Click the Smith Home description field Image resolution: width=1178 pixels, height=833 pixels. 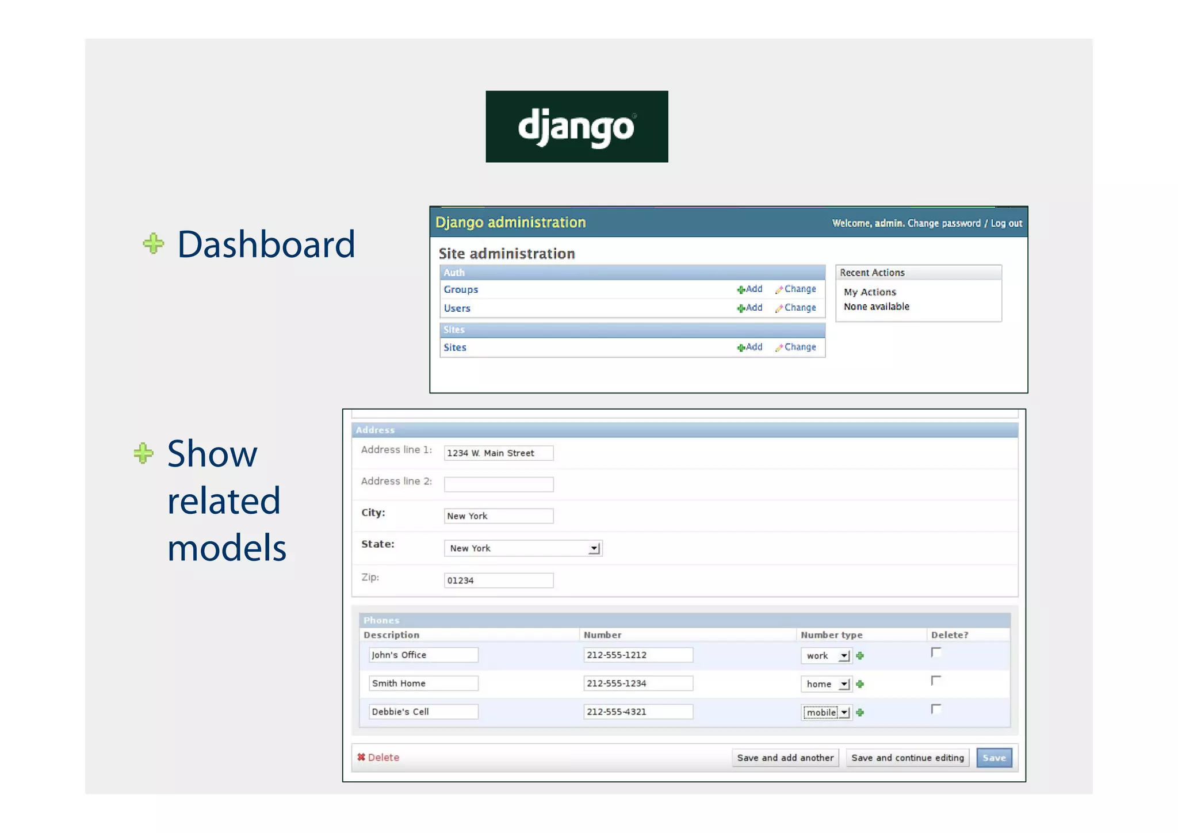pos(423,683)
